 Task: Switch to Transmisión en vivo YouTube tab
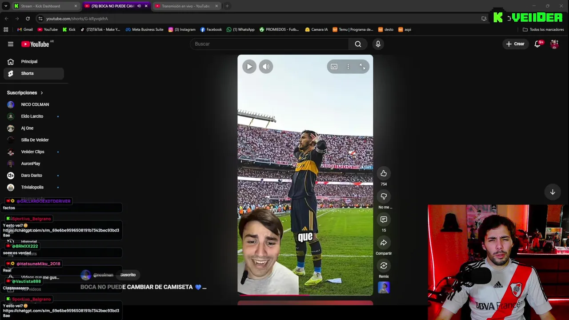pyautogui.click(x=185, y=6)
